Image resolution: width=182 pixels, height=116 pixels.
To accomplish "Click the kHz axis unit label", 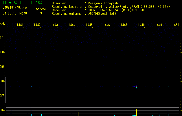I will (x=3, y=23).
